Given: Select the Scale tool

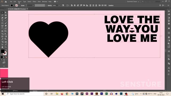Looking at the screenshot, I should click(6, 29).
